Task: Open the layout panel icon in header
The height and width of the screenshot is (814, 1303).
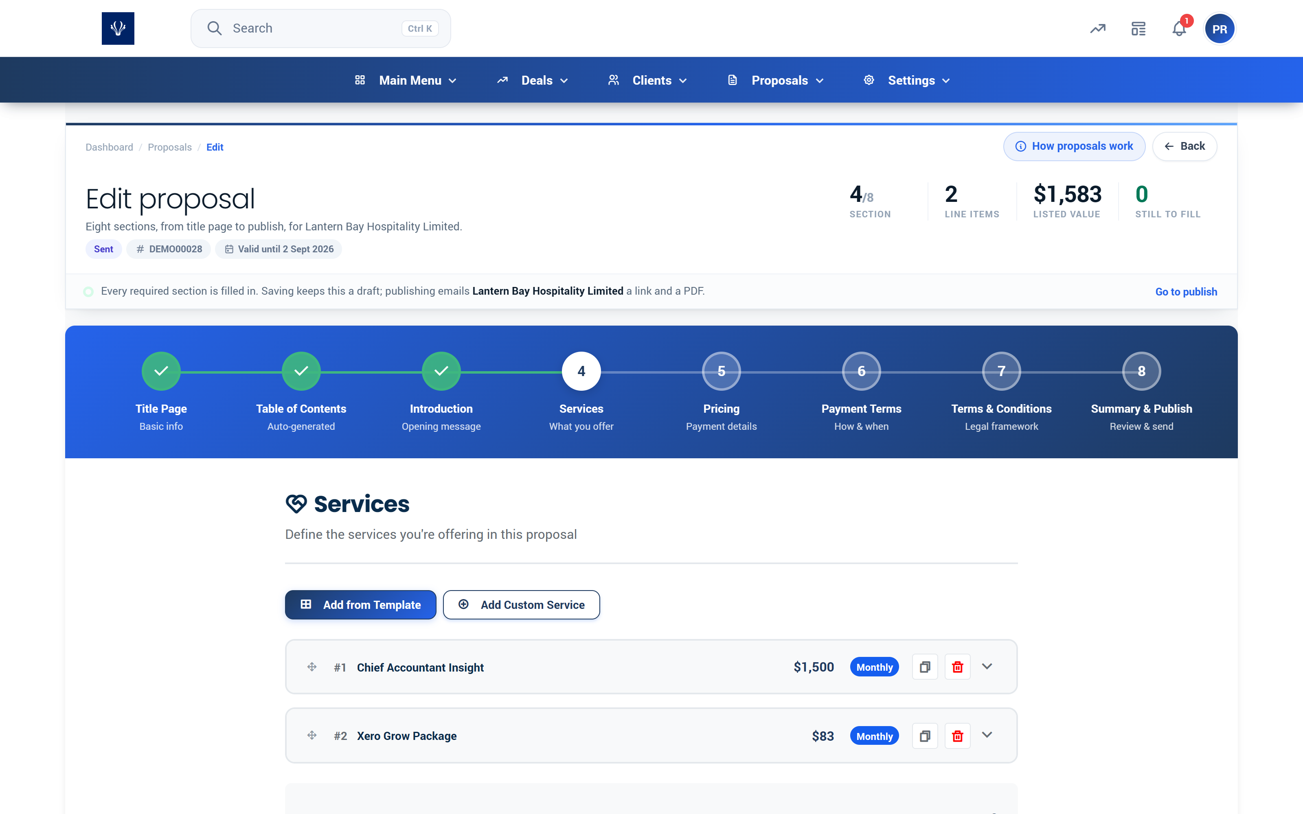Action: click(x=1138, y=28)
